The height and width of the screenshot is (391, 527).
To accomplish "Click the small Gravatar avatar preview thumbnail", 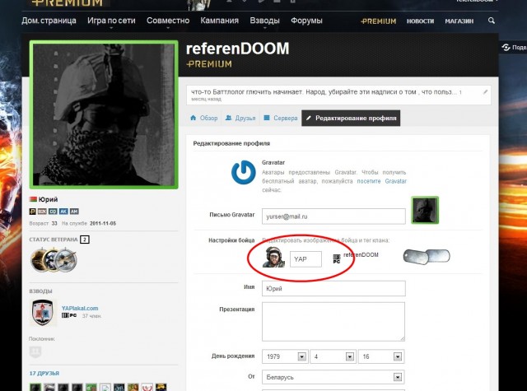I will [425, 210].
